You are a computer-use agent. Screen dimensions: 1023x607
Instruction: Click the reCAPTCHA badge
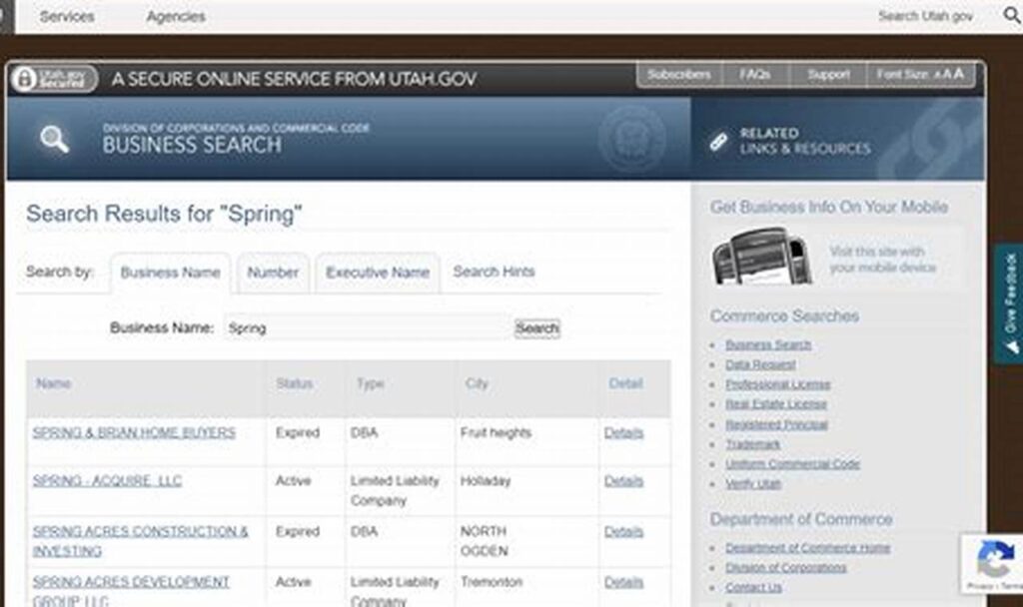tap(992, 563)
